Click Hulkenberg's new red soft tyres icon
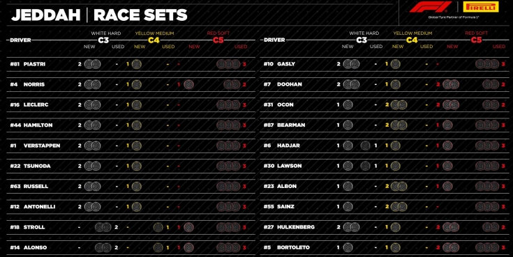The height and width of the screenshot is (257, 513). [x=451, y=227]
